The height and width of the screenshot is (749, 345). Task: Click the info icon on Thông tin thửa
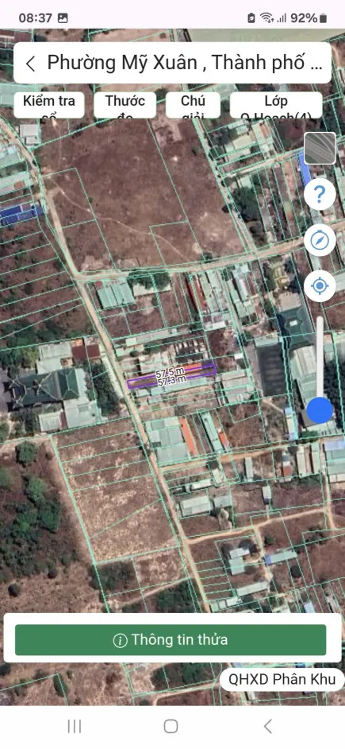click(x=120, y=640)
